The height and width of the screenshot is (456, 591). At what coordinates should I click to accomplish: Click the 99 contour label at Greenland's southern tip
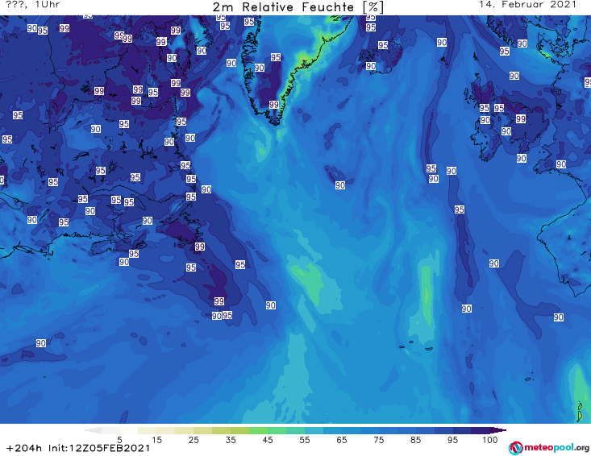[274, 105]
